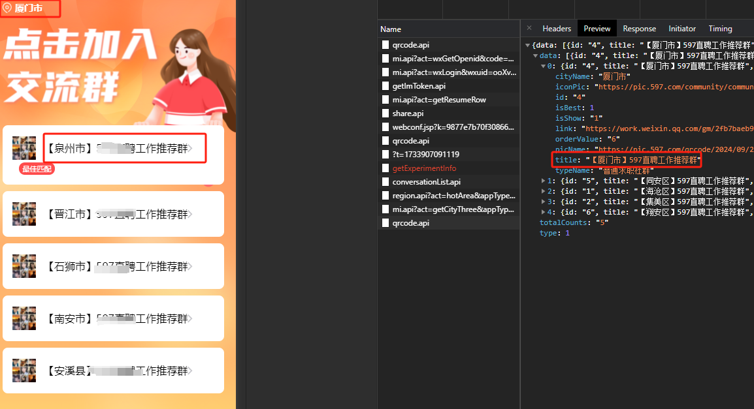
Task: Click the isBest: 1 property
Action: point(574,108)
